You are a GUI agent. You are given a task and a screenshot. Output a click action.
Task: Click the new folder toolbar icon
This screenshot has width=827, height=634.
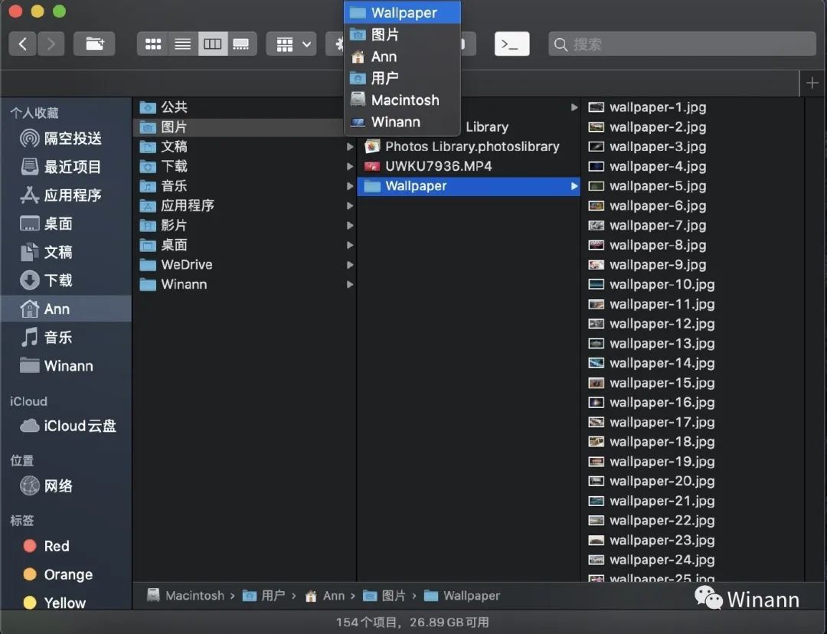[x=95, y=44]
